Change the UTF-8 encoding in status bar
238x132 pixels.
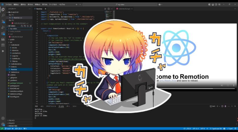point(203,129)
